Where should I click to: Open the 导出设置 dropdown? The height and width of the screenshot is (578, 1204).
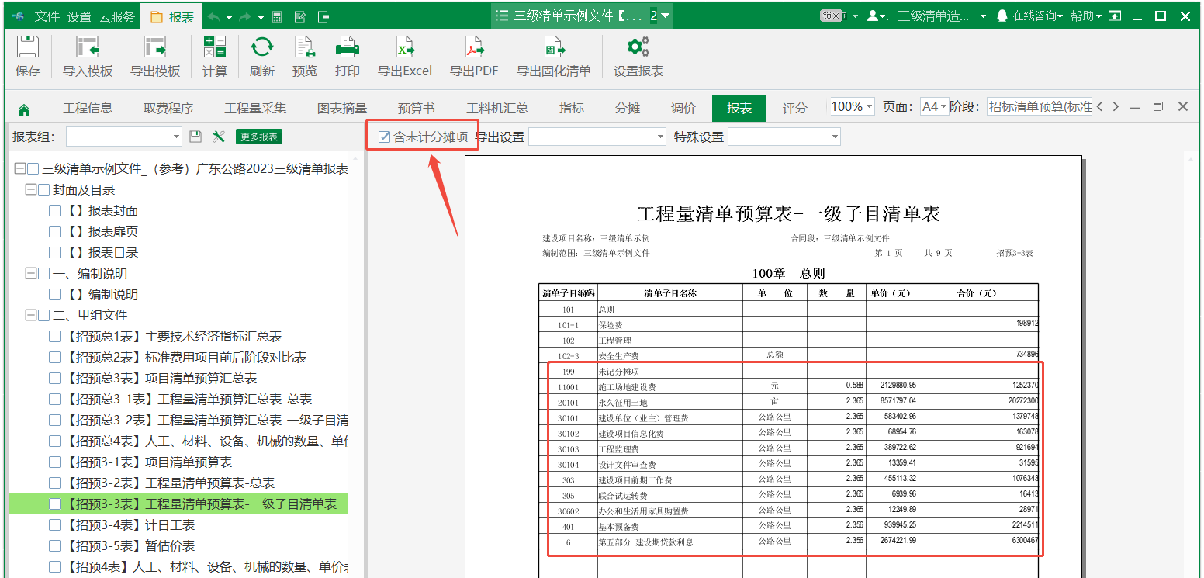(597, 137)
